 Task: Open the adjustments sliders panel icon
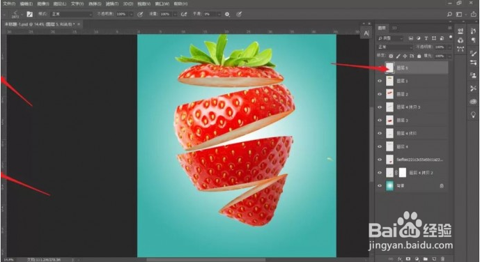pos(473,63)
